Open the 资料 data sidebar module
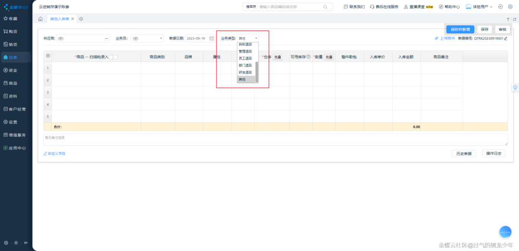This screenshot has width=519, height=251. click(x=10, y=96)
